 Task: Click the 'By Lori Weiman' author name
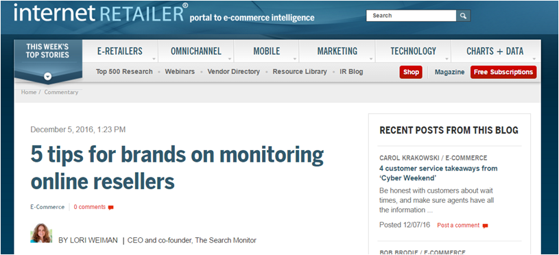88,241
